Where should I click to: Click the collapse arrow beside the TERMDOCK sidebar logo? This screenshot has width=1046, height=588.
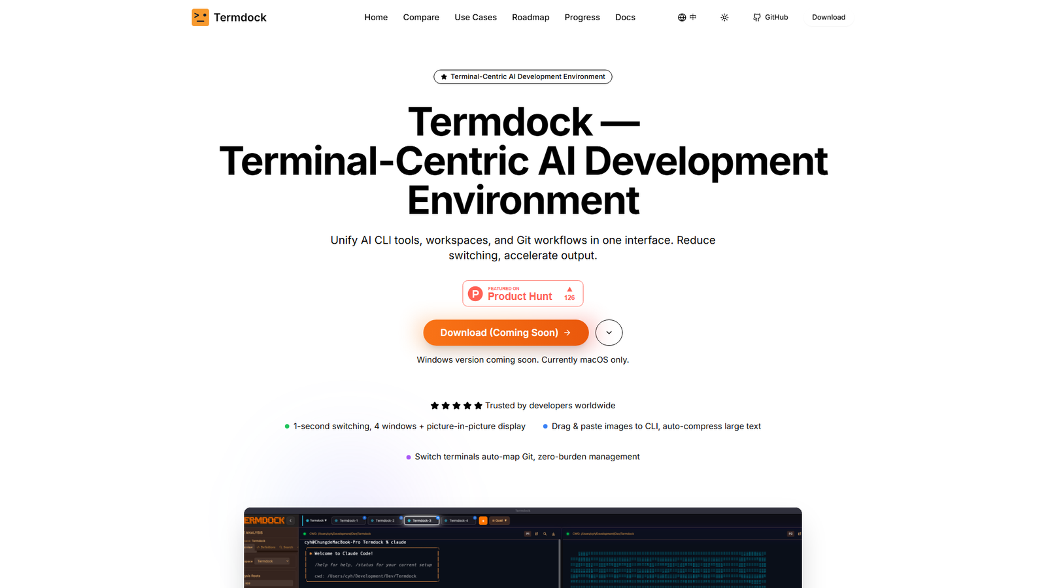(x=290, y=521)
